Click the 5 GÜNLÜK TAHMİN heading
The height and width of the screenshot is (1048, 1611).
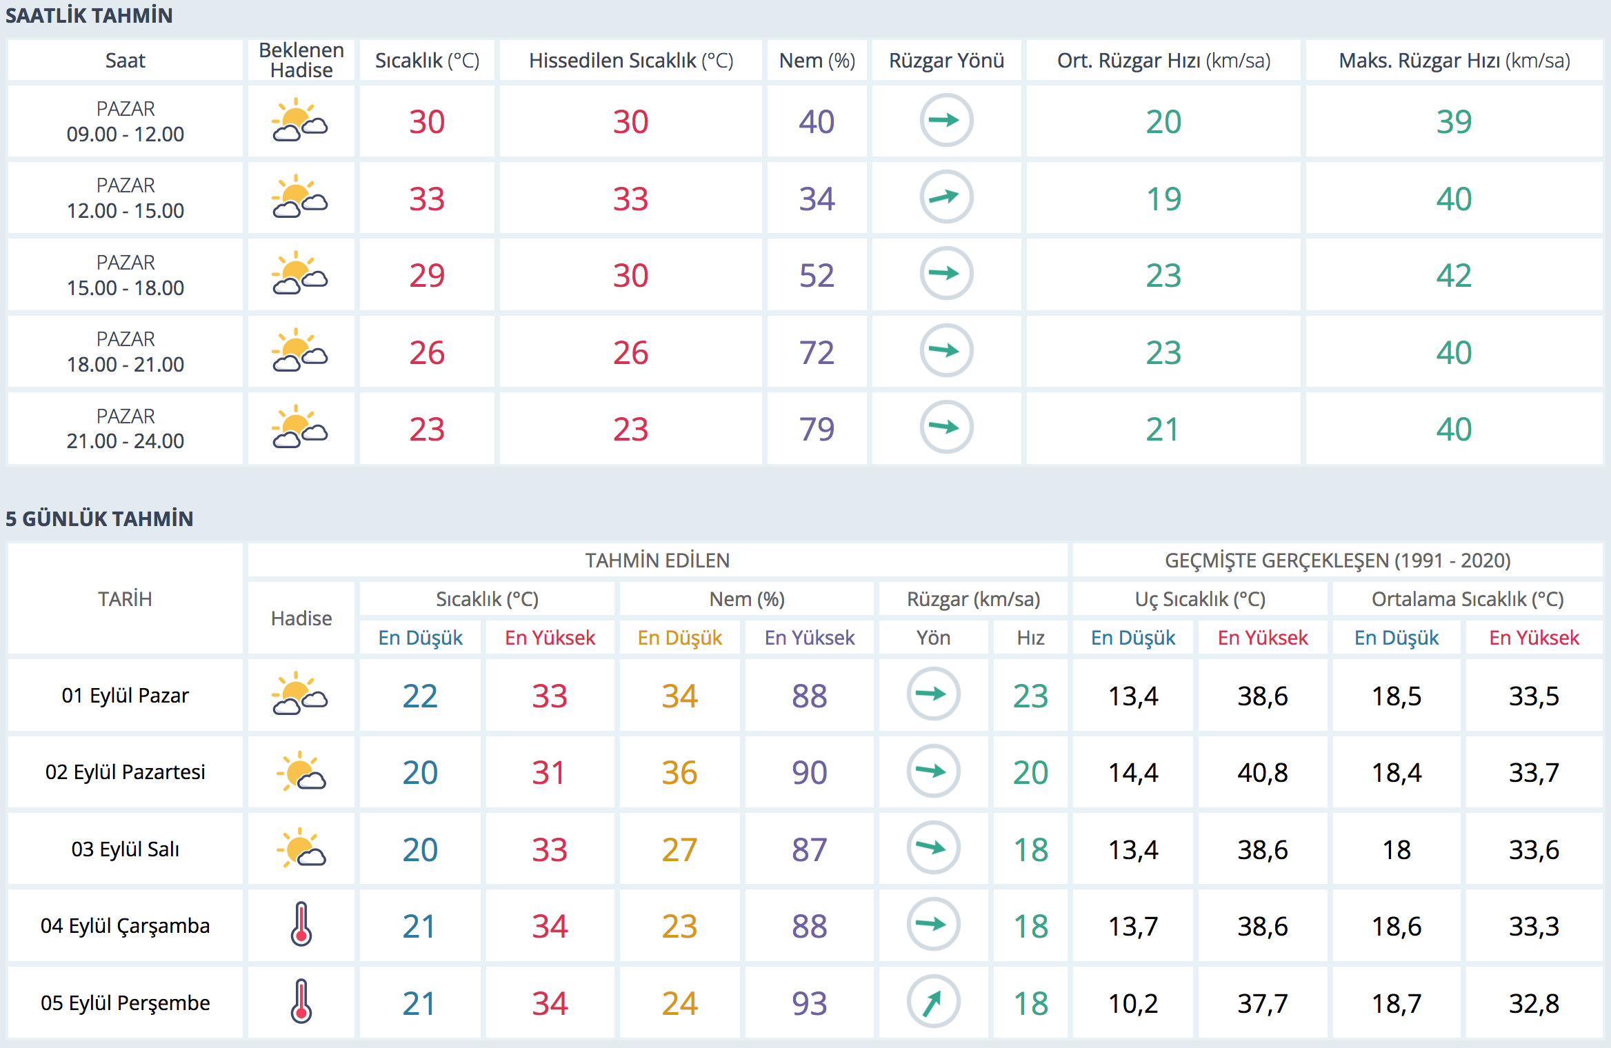coord(99,518)
